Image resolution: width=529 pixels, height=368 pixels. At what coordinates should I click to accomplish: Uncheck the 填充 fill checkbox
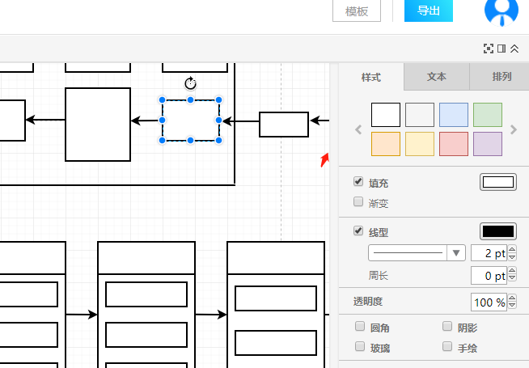358,181
